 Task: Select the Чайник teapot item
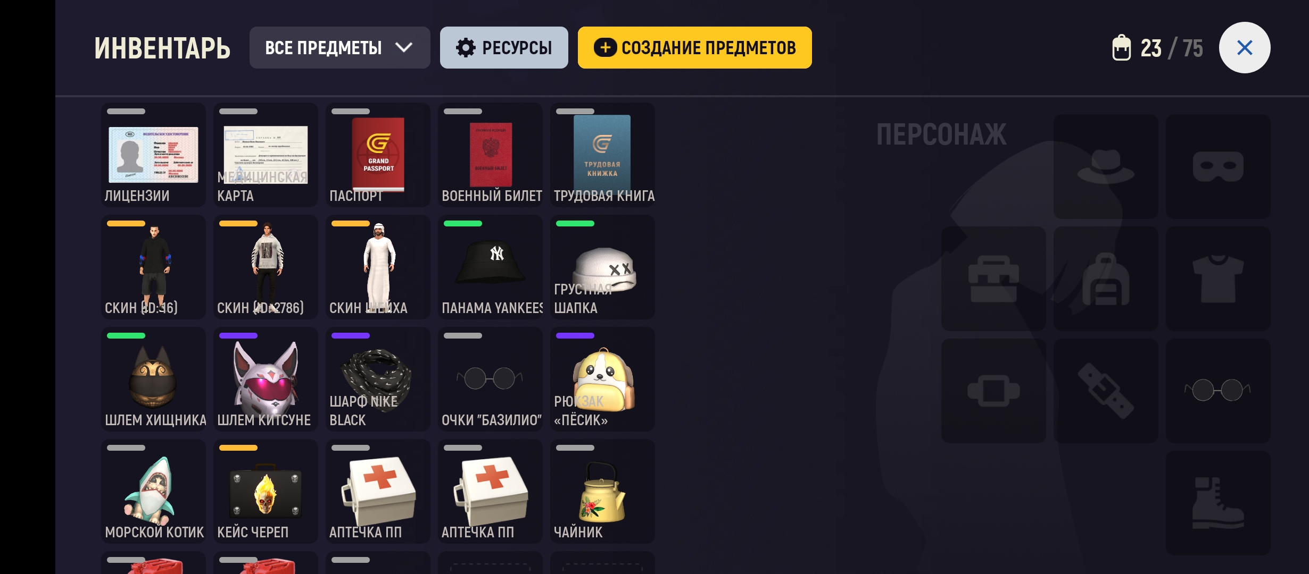click(x=602, y=492)
